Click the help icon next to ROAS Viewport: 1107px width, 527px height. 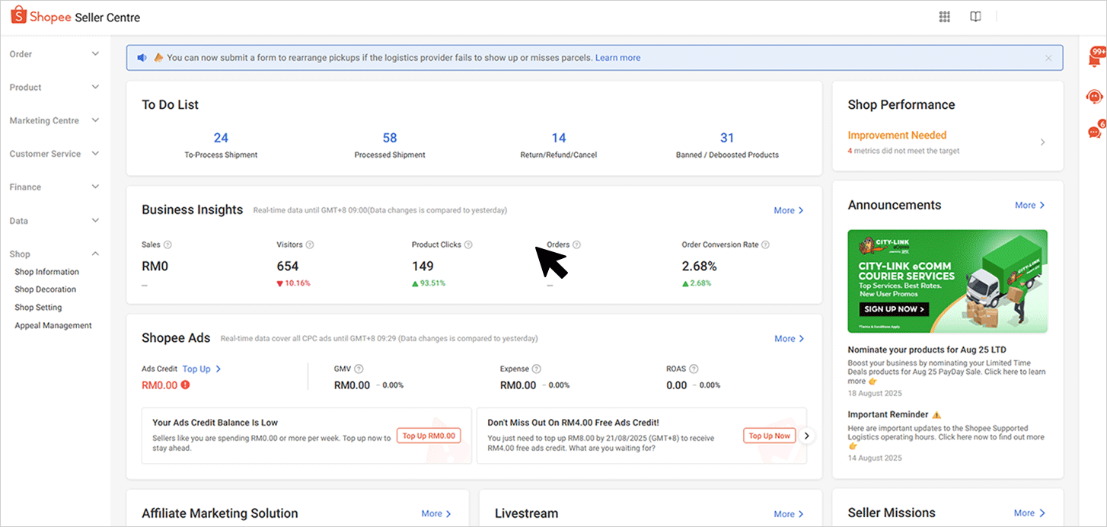point(694,369)
